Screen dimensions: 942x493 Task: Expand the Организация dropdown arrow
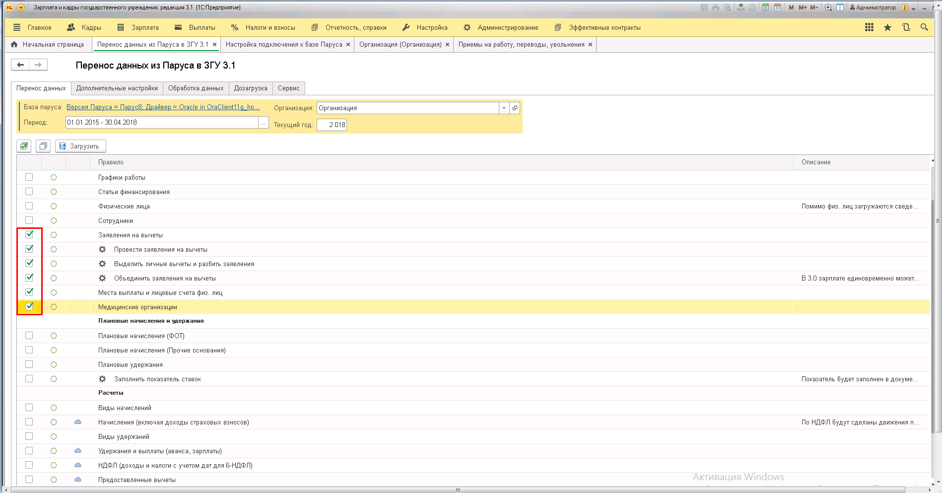point(504,108)
